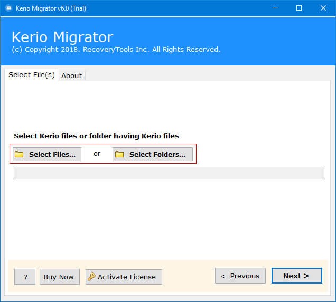Click the Select Folders... button
Viewport: 336px width, 302px height.
pos(153,154)
